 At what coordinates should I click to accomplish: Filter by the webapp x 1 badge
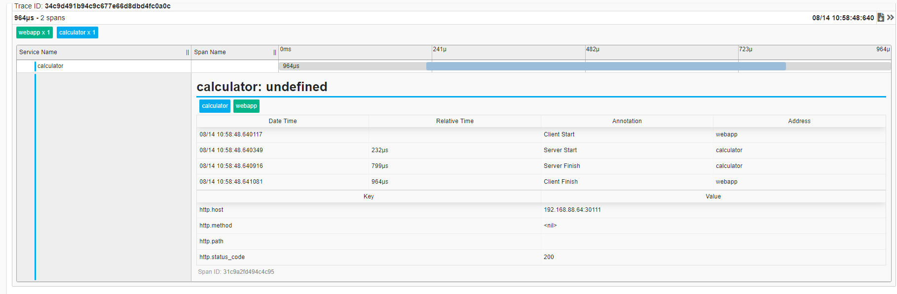[34, 33]
